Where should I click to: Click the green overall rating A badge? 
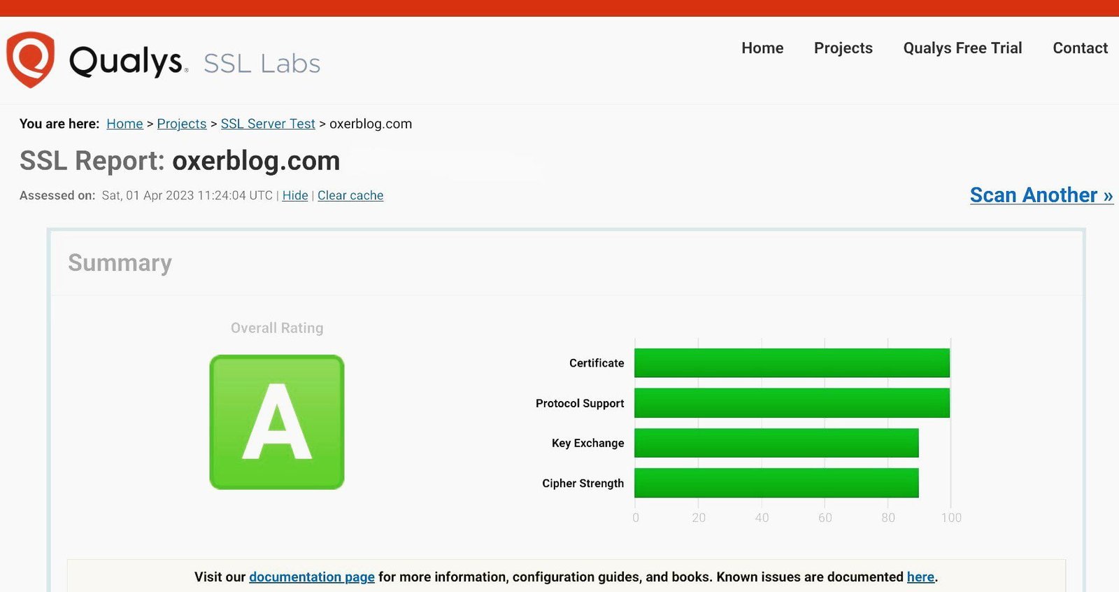click(x=277, y=422)
